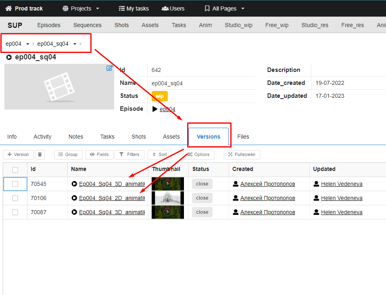Click the trash delete icon button
This screenshot has width=386, height=295.
tap(40, 154)
